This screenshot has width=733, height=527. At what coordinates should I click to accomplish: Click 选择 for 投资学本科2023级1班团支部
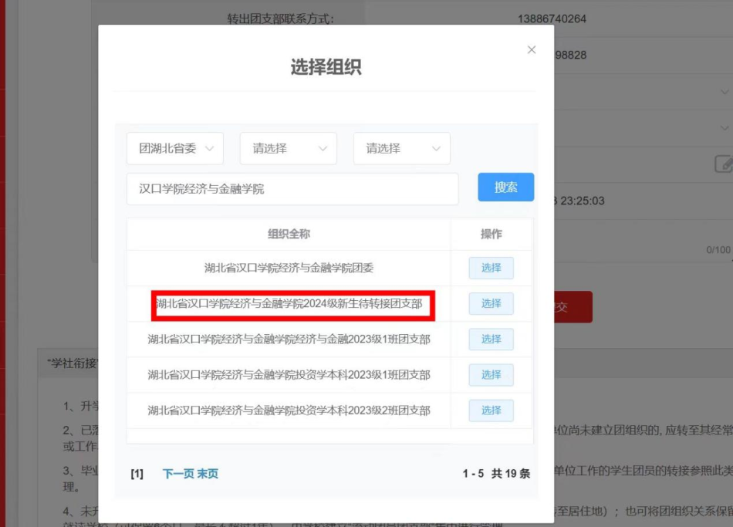(491, 375)
